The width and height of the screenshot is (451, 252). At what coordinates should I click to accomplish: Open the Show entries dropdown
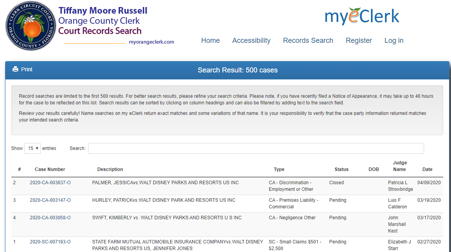[x=32, y=148]
